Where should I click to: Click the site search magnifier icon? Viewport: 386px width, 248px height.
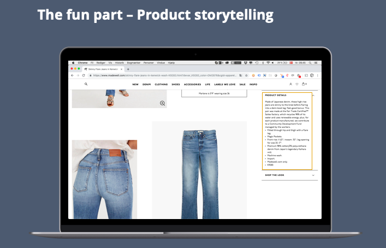pos(86,84)
